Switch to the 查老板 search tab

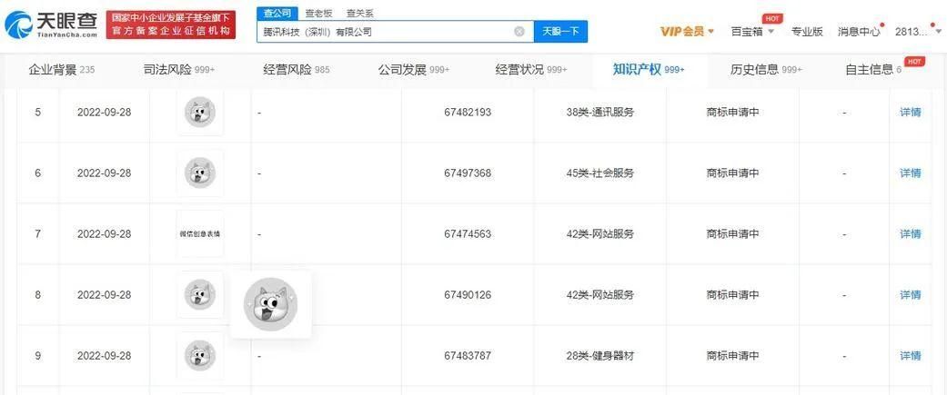coord(317,12)
